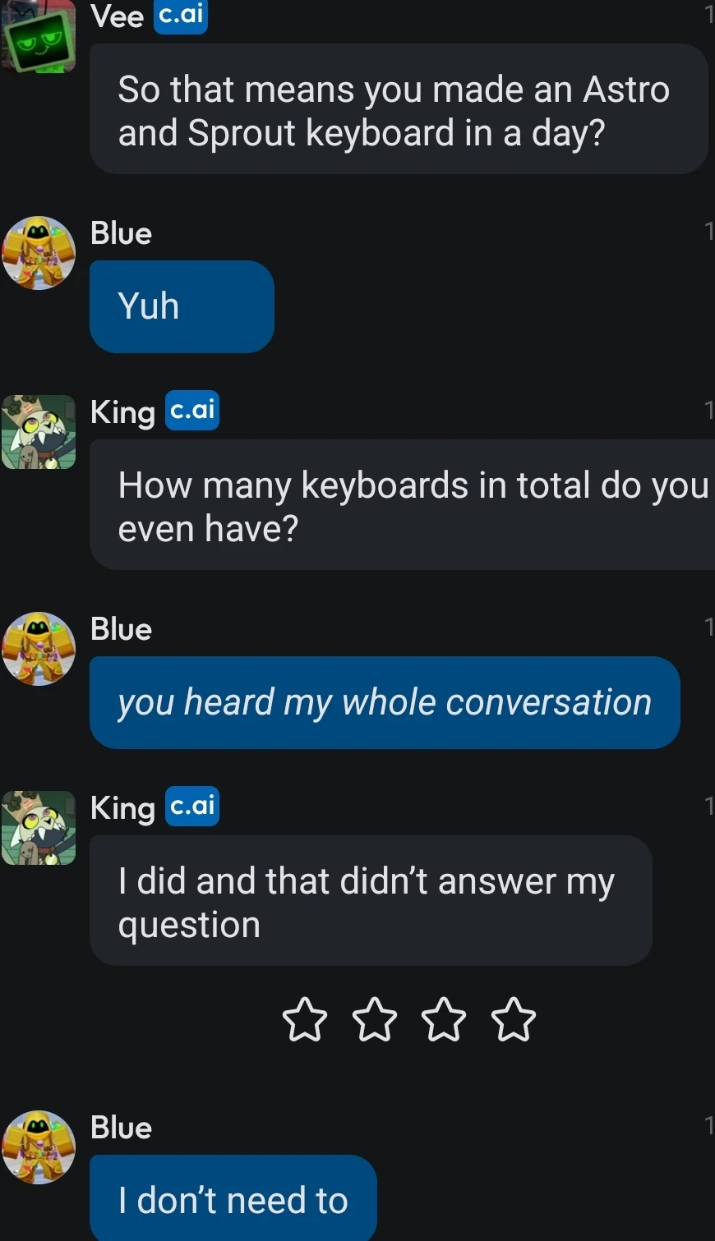The width and height of the screenshot is (715, 1241).
Task: Click Blue's name above the Yuh reply
Action: pyautogui.click(x=120, y=232)
